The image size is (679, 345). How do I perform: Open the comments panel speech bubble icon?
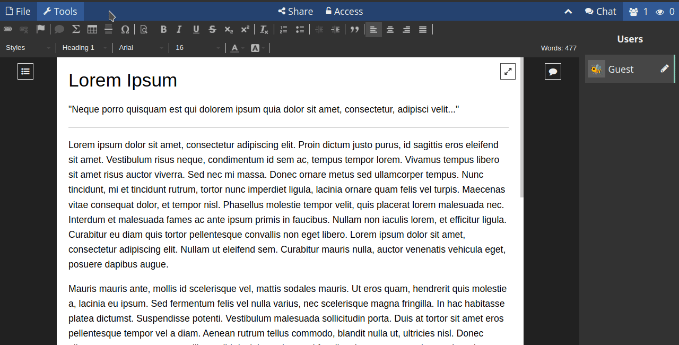(x=553, y=71)
